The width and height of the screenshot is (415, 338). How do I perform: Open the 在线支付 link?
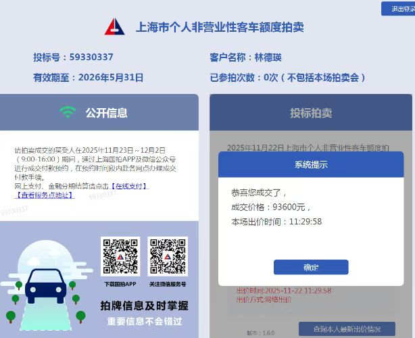coord(130,187)
